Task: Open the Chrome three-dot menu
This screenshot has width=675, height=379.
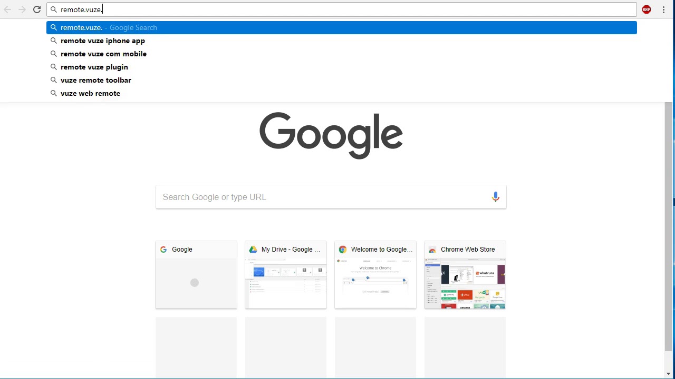Action: (x=663, y=9)
